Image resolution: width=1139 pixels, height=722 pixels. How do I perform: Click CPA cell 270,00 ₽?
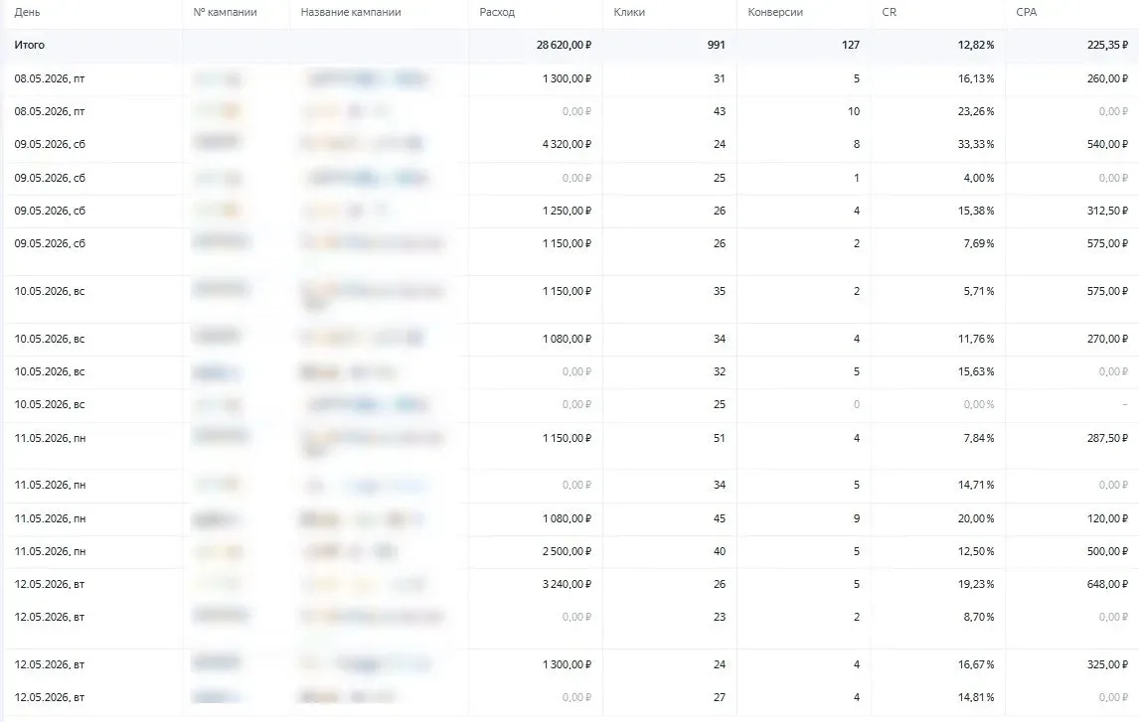1108,338
